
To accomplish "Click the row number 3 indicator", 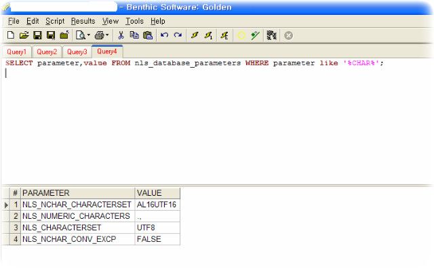I will (16, 228).
